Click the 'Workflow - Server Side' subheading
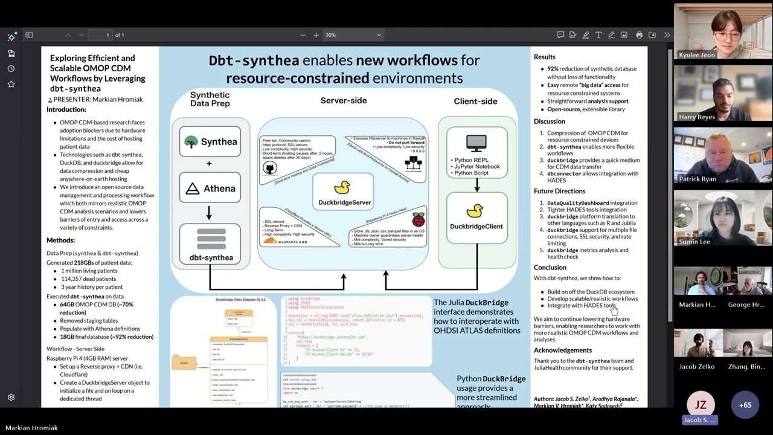The height and width of the screenshot is (435, 773). coord(75,349)
